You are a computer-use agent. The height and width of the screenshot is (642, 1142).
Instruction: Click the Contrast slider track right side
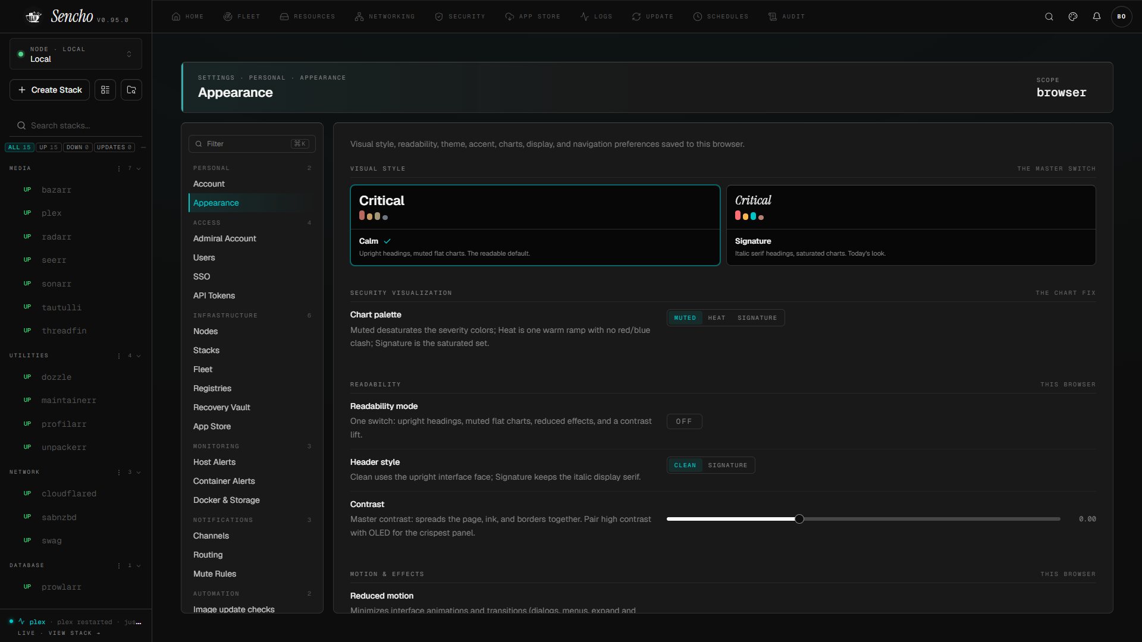[932, 520]
